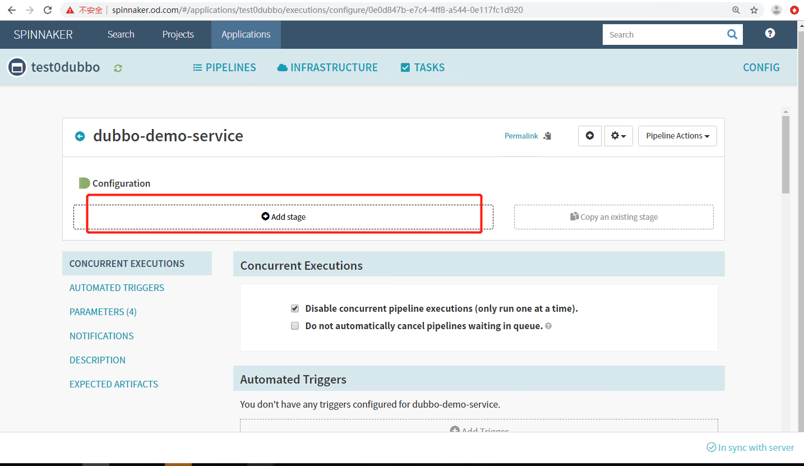Click the plus circle create button
804x466 pixels.
pos(589,136)
